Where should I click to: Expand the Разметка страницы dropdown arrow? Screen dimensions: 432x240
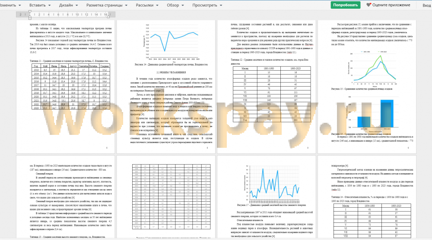coord(126,5)
